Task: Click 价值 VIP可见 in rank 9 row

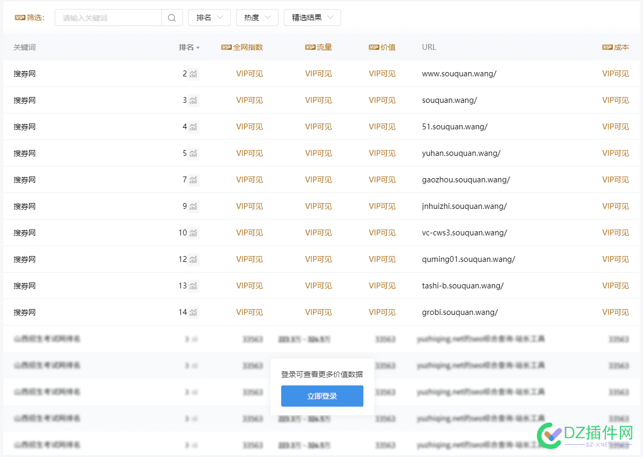Action: (x=382, y=206)
